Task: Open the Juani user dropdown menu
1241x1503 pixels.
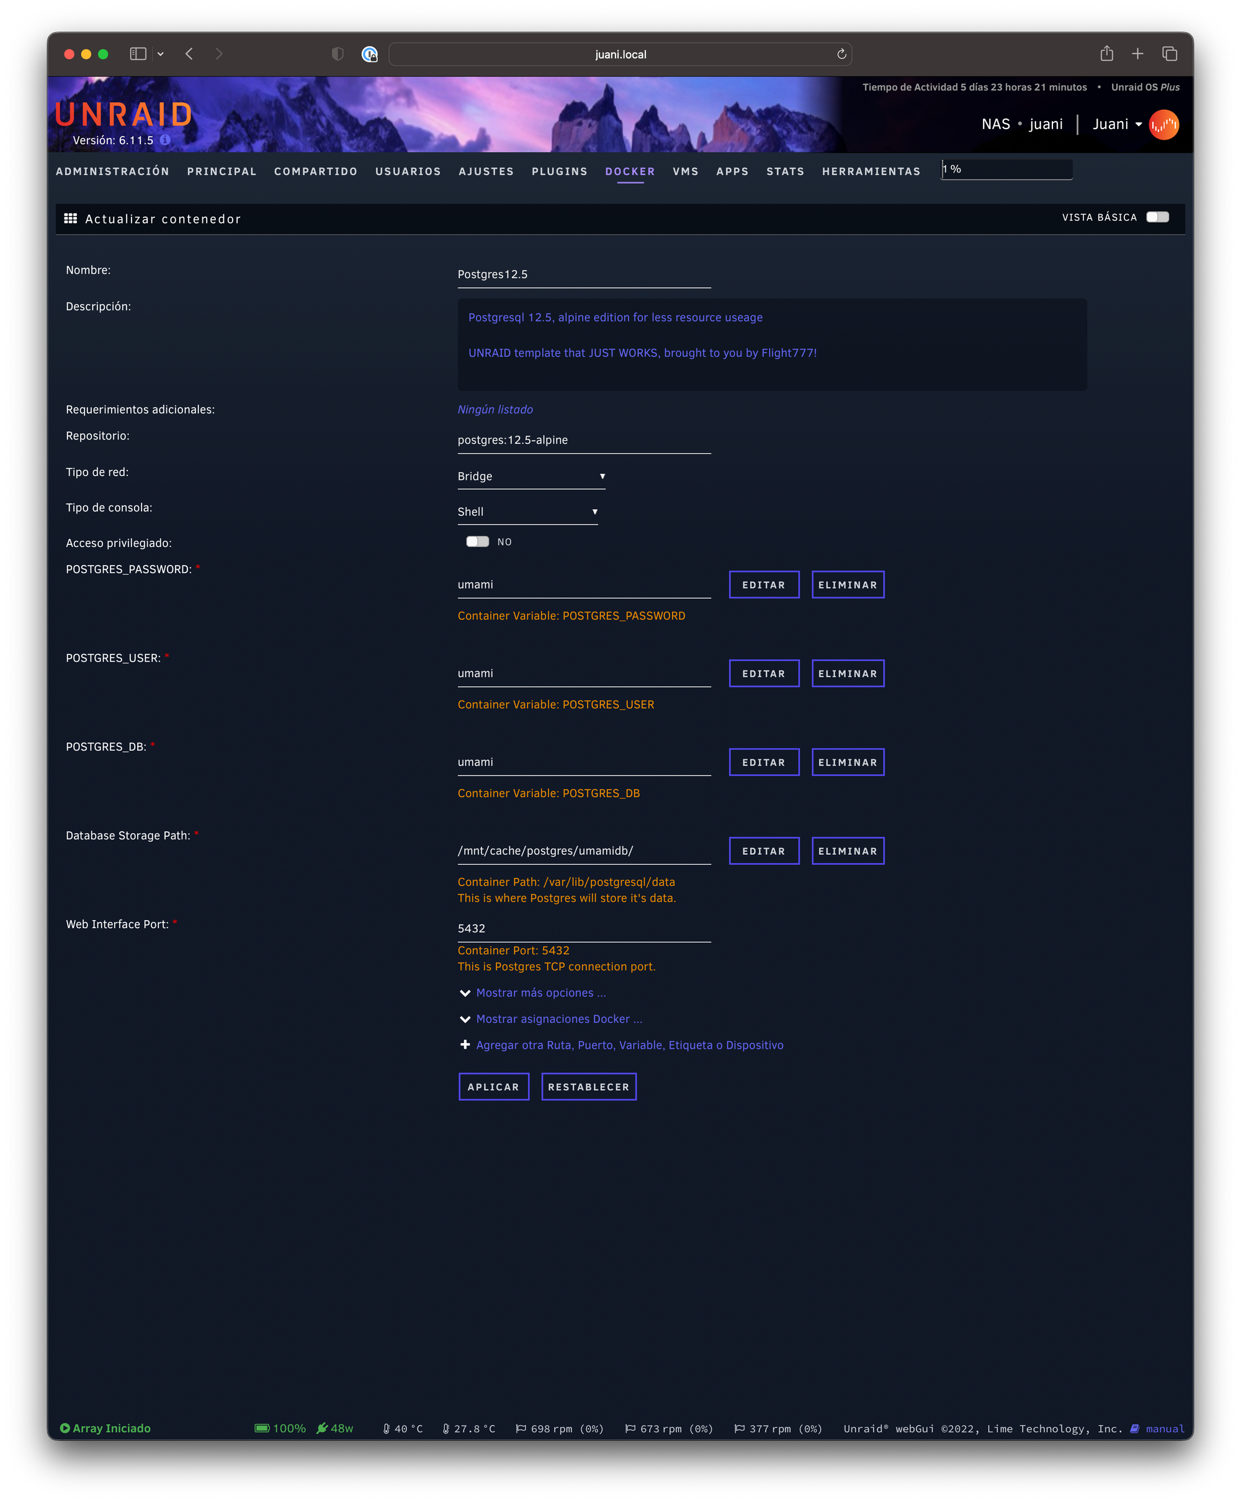Action: (1117, 124)
